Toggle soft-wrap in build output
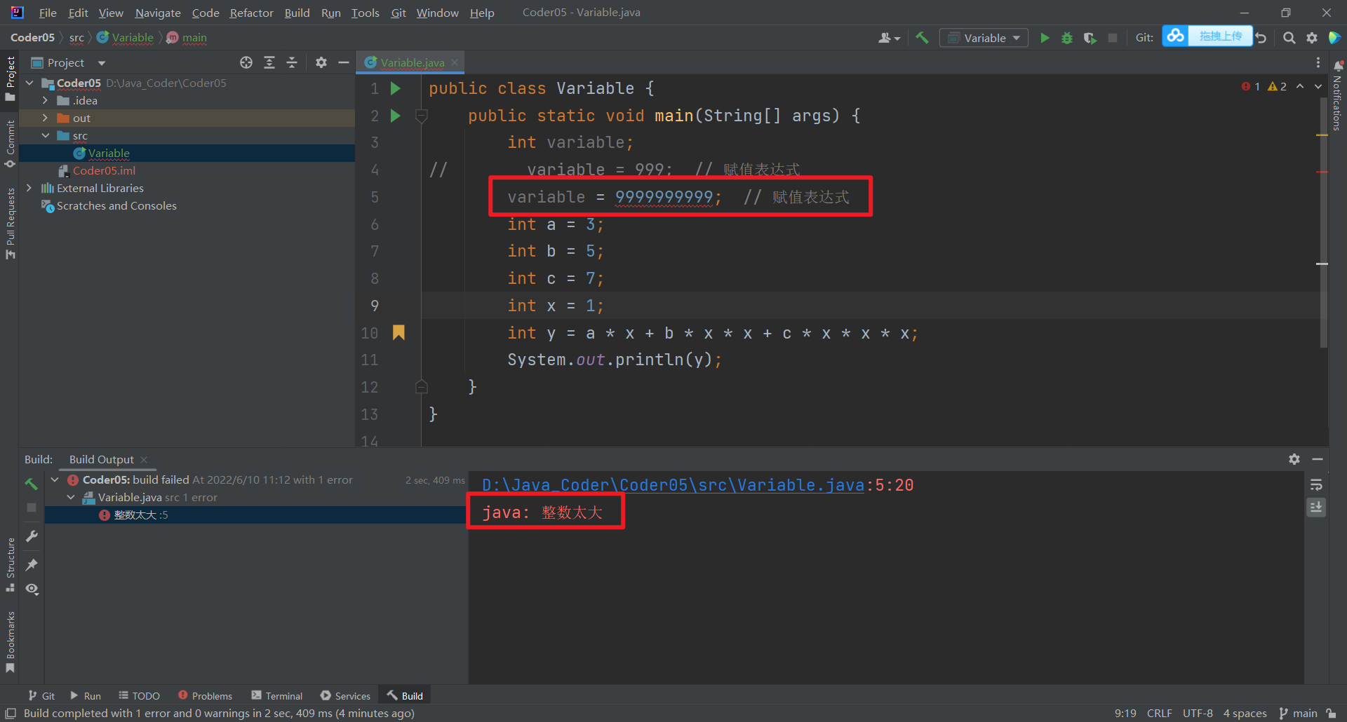Image resolution: width=1347 pixels, height=722 pixels. pyautogui.click(x=1317, y=484)
